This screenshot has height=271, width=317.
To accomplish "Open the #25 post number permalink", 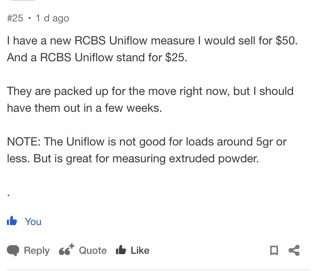I will click(15, 18).
